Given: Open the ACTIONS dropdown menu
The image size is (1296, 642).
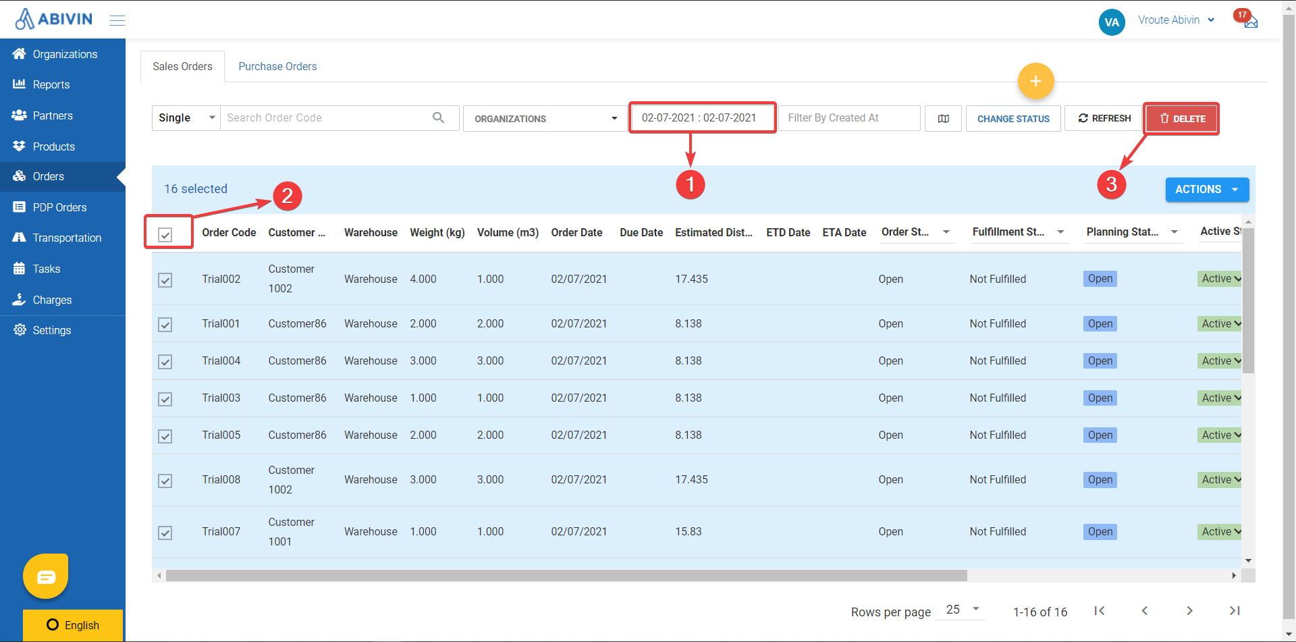Looking at the screenshot, I should click(1206, 190).
